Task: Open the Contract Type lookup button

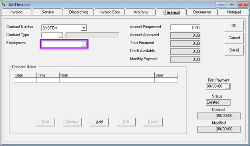Action: point(60,36)
